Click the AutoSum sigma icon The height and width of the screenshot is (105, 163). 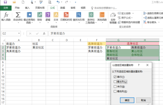(18, 15)
